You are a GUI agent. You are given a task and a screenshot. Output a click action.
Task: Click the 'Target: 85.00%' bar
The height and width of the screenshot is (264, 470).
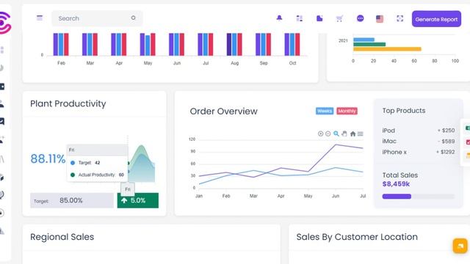pyautogui.click(x=72, y=200)
